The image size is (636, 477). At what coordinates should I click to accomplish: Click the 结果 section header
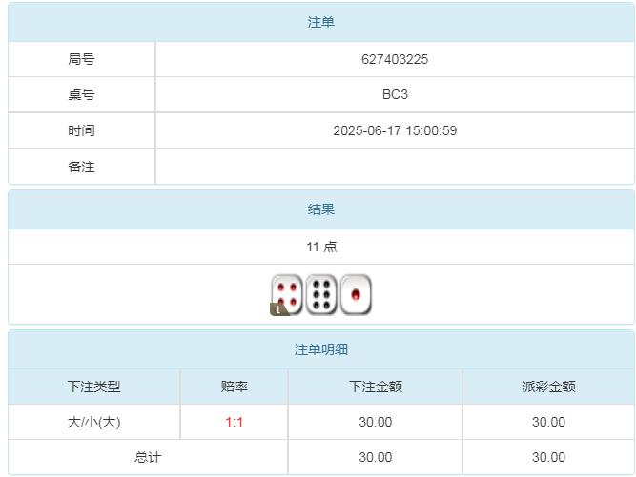pyautogui.click(x=321, y=209)
